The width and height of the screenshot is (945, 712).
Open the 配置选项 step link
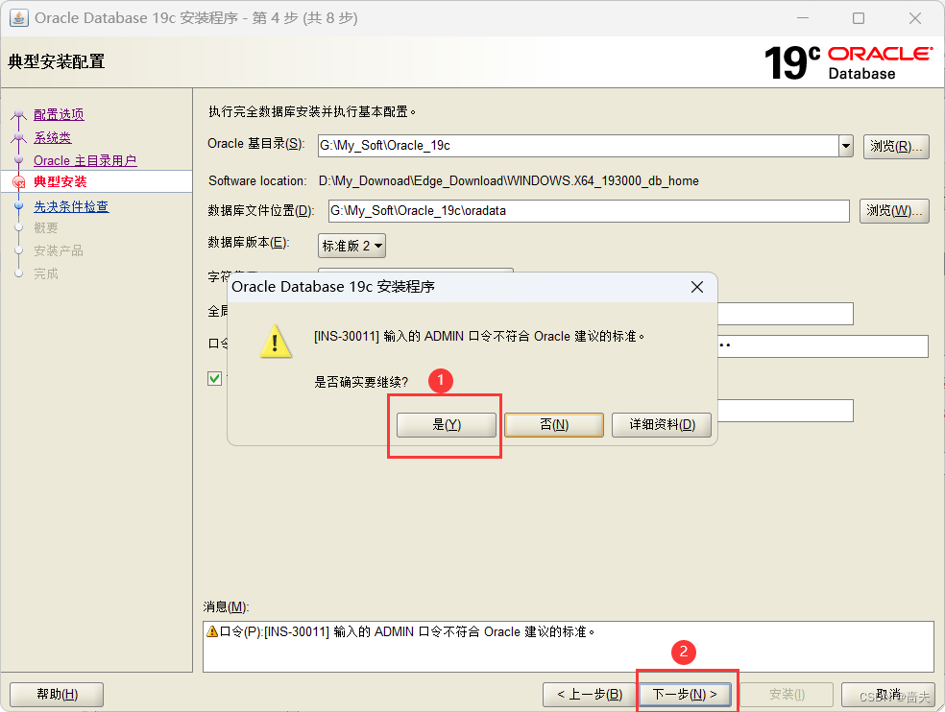point(60,114)
